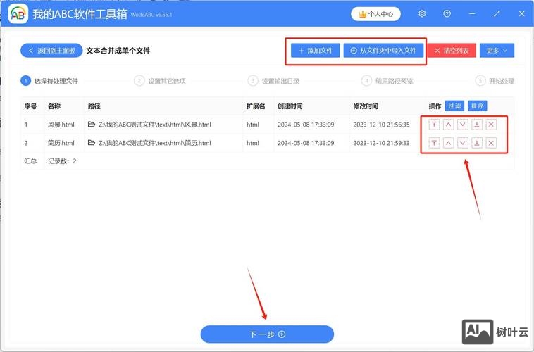Move 简历.html row to bottom

coord(477,143)
